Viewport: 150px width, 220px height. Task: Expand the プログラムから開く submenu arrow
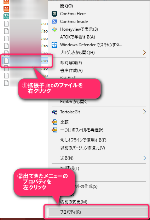(144, 53)
